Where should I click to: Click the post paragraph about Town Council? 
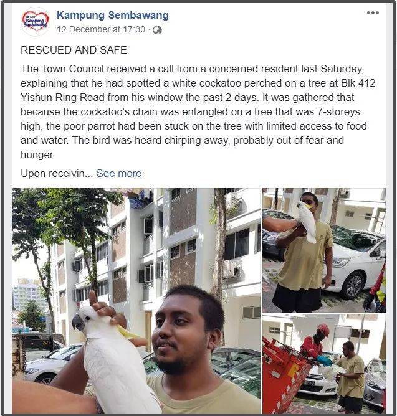pyautogui.click(x=198, y=111)
